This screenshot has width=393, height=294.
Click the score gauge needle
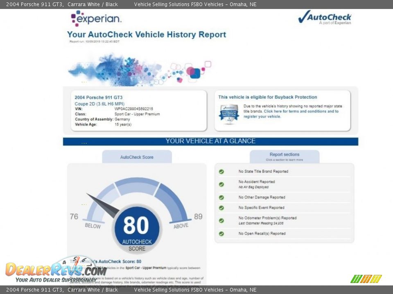(x=102, y=205)
